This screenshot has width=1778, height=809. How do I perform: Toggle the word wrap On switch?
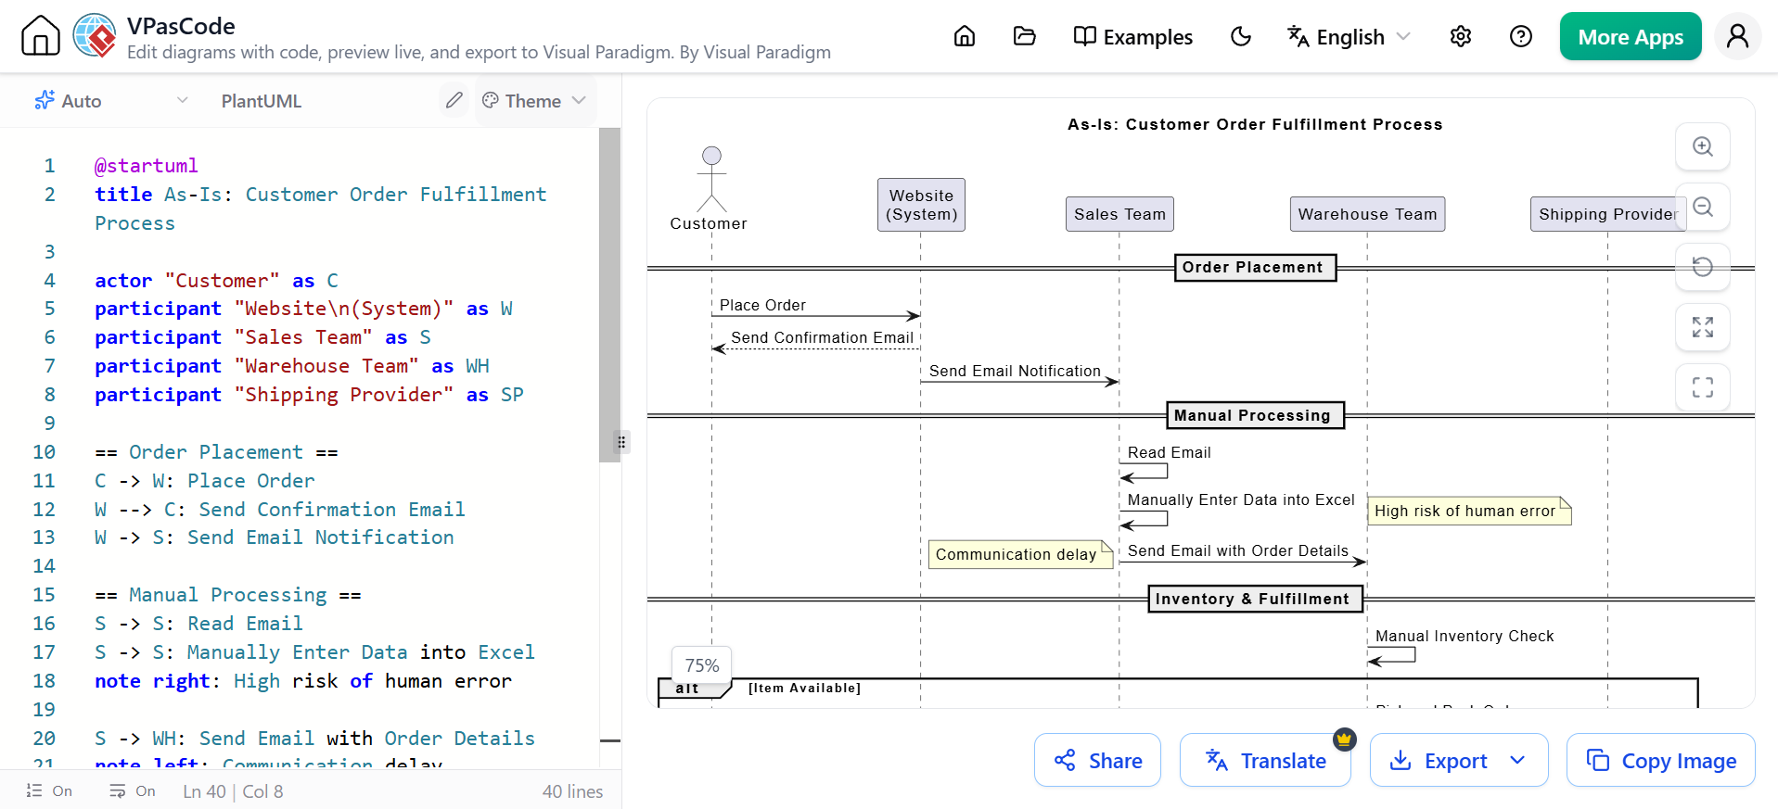coord(133,790)
